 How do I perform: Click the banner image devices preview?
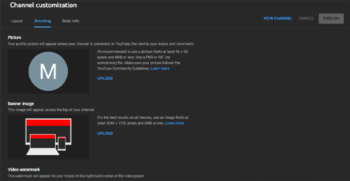(x=48, y=137)
